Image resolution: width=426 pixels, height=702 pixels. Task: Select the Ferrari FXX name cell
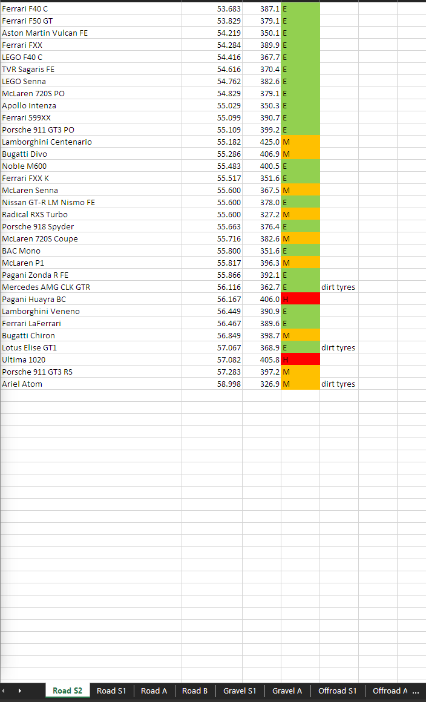(x=91, y=45)
